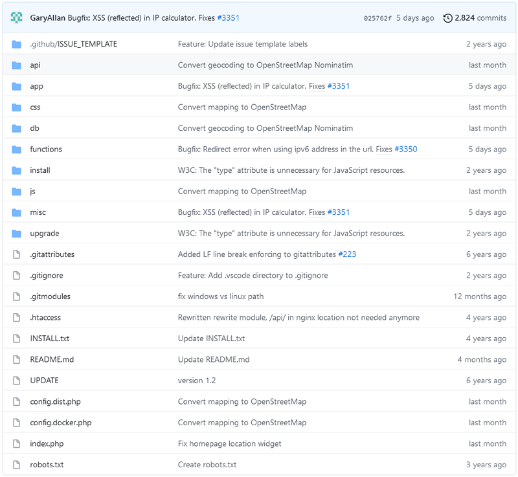
Task: Open commit hash 025762f
Action: pyautogui.click(x=377, y=18)
